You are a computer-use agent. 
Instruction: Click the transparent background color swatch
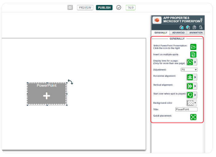(190, 103)
